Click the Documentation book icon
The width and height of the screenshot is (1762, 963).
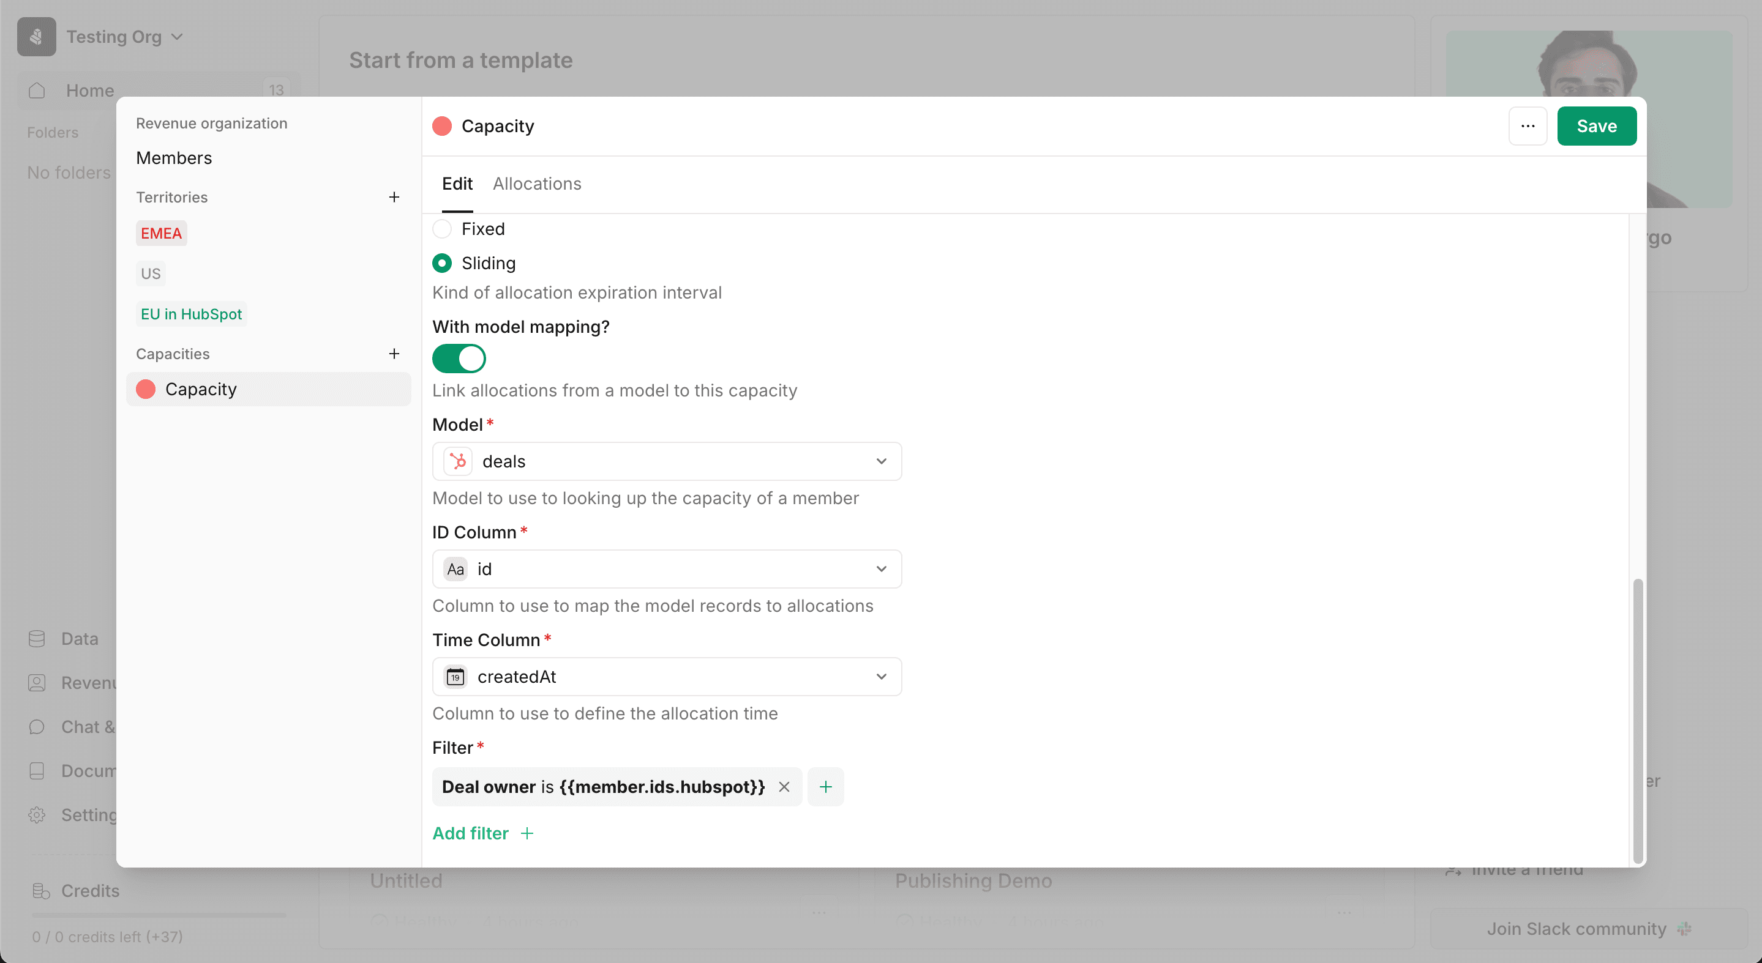(37, 771)
